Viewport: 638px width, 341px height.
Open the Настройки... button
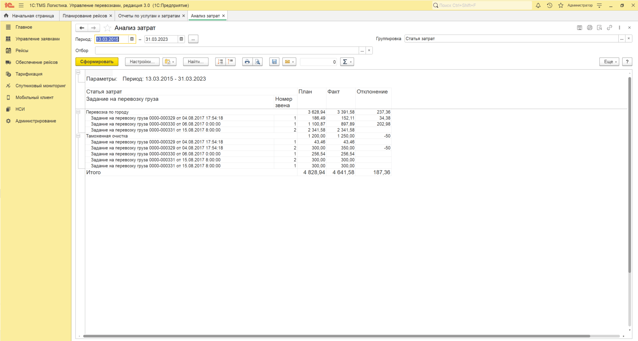click(142, 62)
